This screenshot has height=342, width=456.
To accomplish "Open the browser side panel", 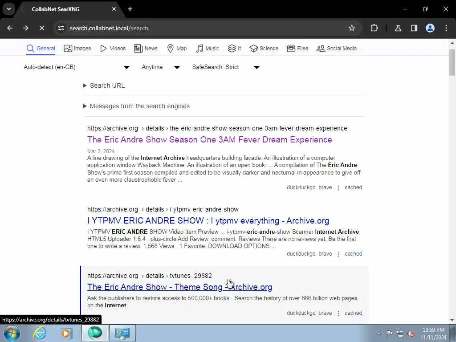I will pos(414,28).
